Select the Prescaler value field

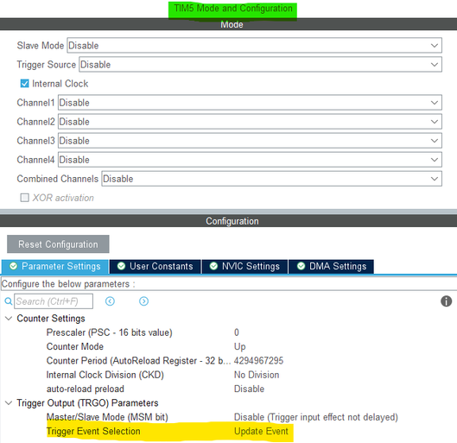click(x=237, y=332)
